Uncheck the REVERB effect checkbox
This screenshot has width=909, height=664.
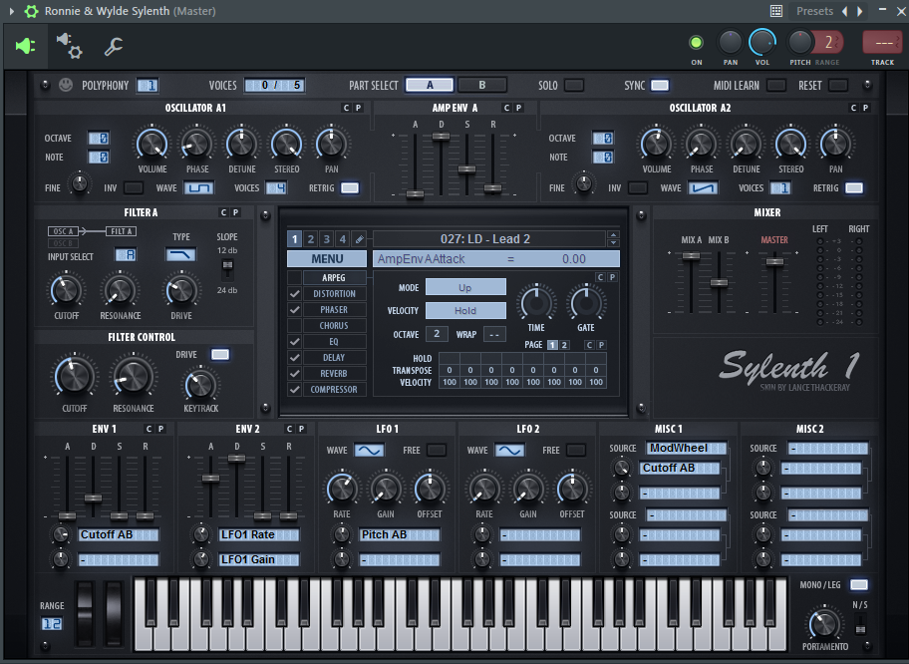[x=294, y=374]
